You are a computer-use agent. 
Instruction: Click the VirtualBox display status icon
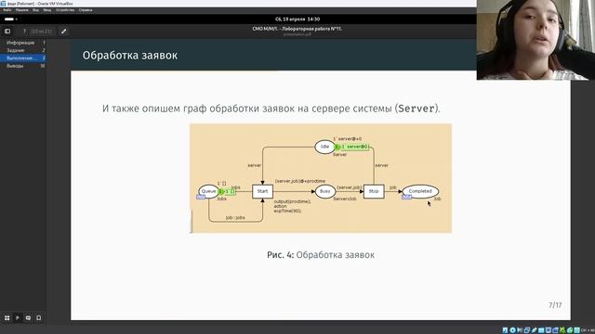pos(549,330)
